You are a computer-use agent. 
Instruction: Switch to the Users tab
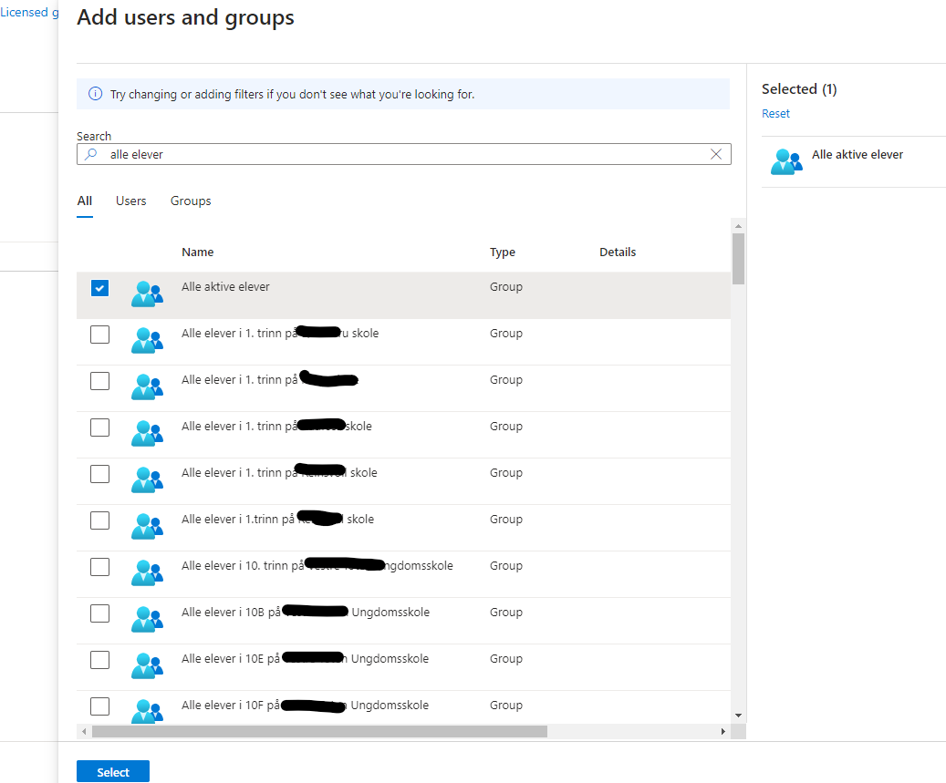[x=130, y=201]
